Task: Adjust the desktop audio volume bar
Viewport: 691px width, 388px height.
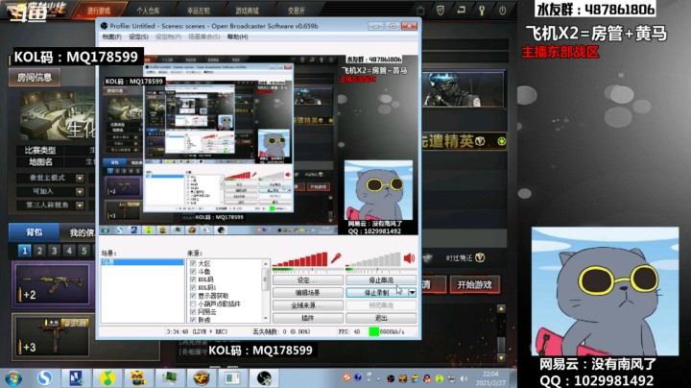Action: (x=373, y=259)
